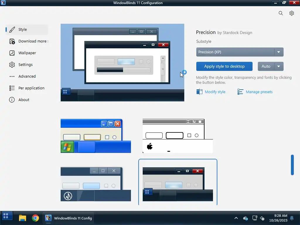300x225 pixels.
Task: Click the WindowBlinds app icon in title bar
Action: coord(3,3)
